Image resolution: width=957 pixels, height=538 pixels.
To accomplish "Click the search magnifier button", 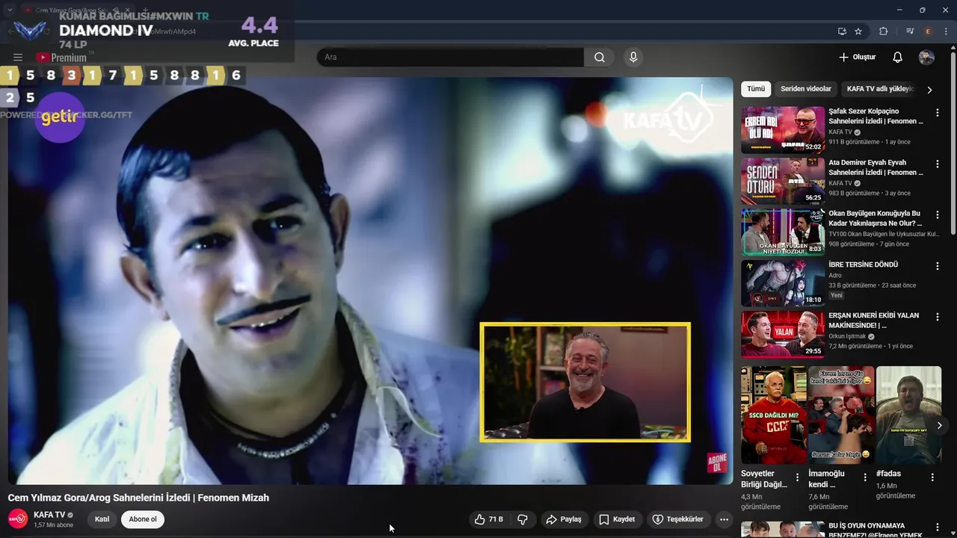I will [599, 58].
